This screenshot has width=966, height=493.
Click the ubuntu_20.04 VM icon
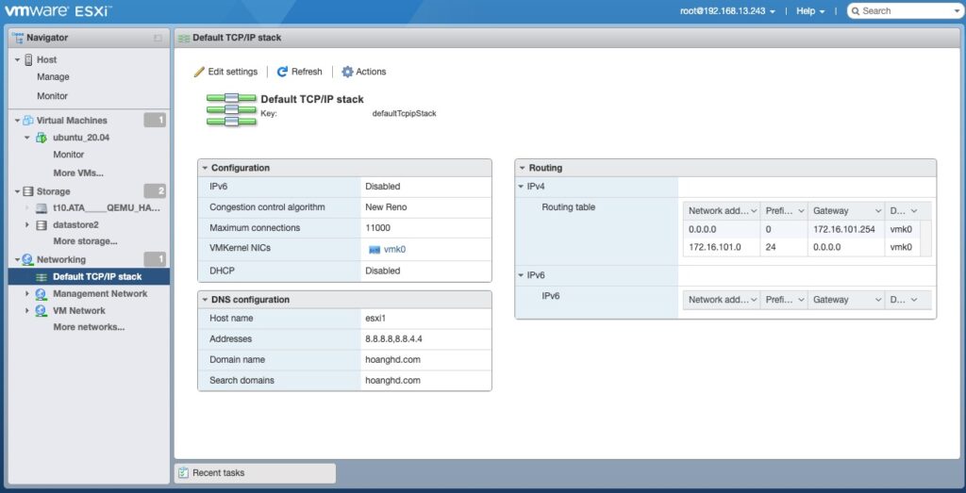[42, 138]
